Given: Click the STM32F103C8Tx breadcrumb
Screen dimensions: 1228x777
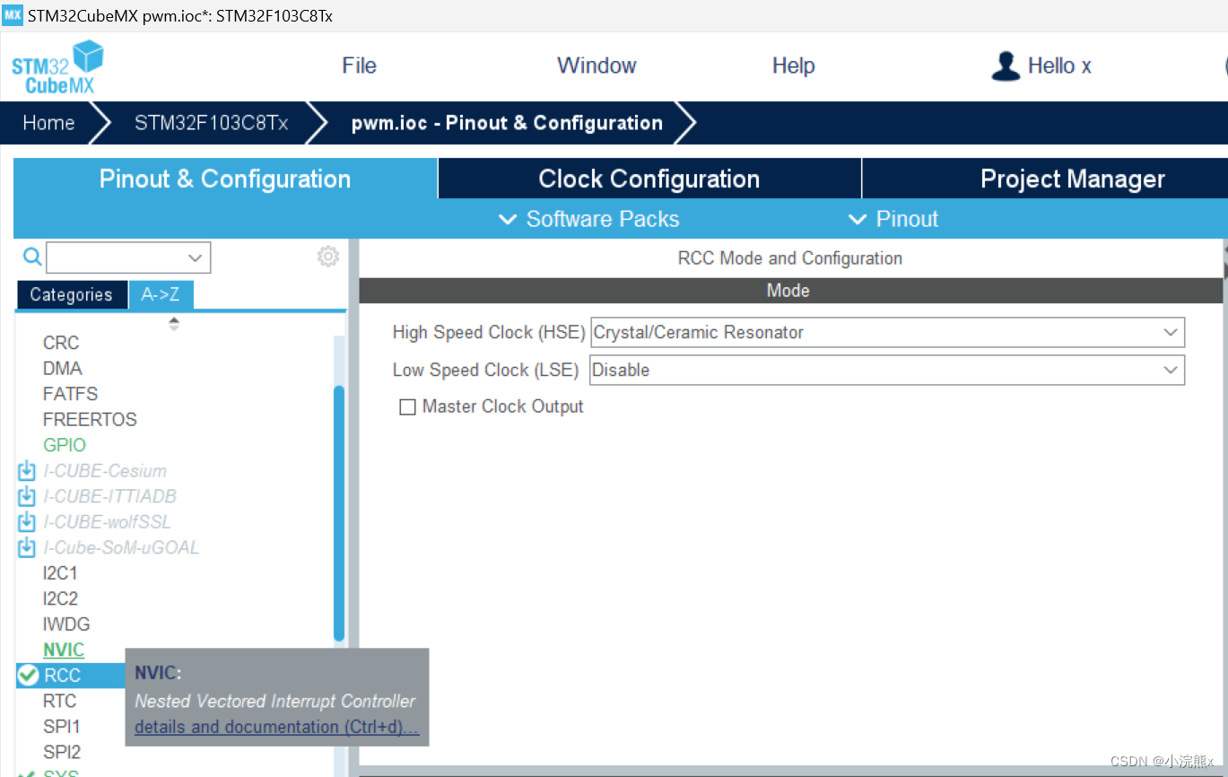Looking at the screenshot, I should [x=211, y=123].
